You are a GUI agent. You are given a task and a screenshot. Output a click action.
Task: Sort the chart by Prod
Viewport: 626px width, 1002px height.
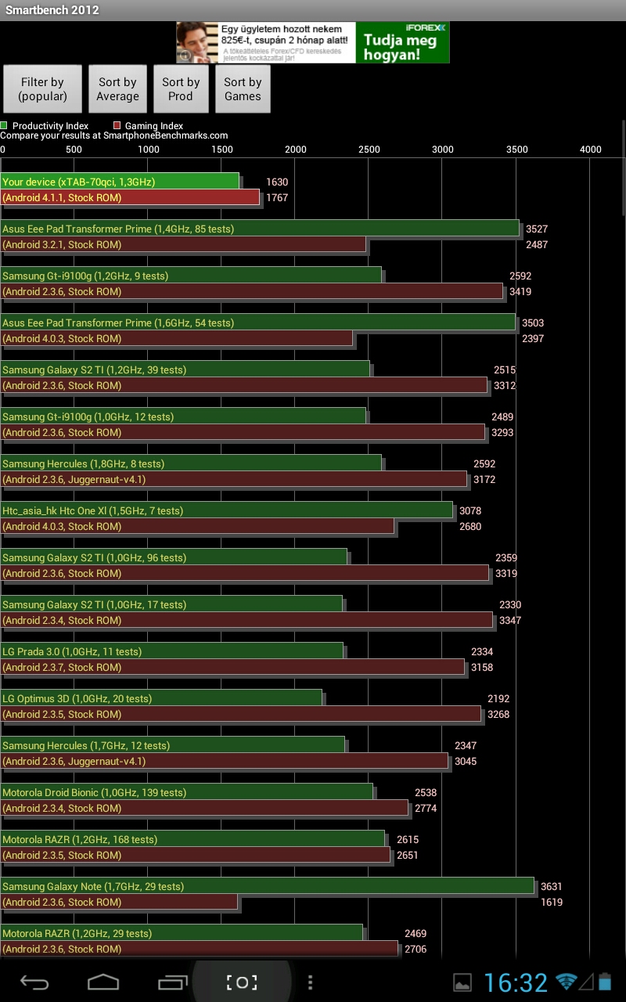pyautogui.click(x=181, y=89)
